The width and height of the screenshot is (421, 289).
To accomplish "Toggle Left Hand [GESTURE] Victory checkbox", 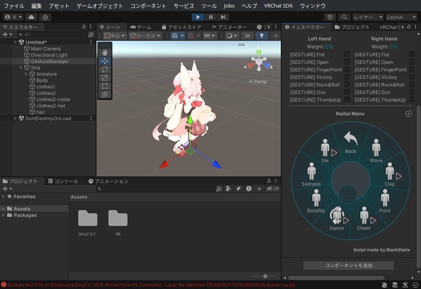I will coord(347,77).
